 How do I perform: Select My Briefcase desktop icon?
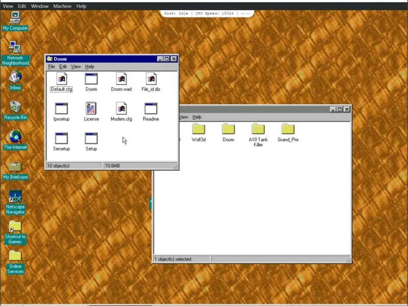15,167
